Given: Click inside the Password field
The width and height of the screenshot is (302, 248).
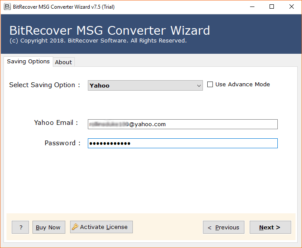Looking at the screenshot, I should [183, 144].
